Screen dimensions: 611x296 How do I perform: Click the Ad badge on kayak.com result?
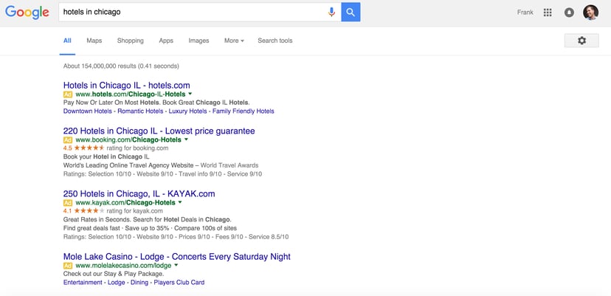tap(68, 203)
